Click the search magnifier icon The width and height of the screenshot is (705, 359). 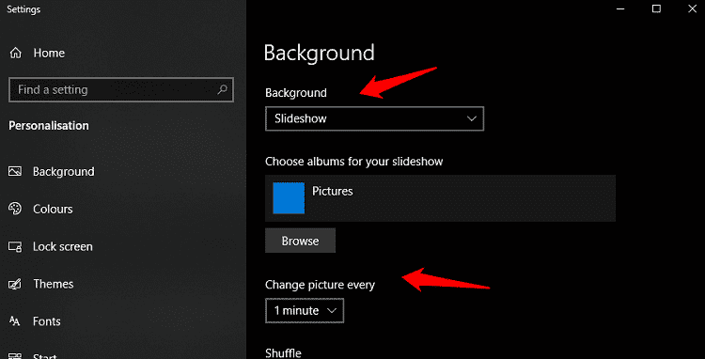(x=222, y=90)
